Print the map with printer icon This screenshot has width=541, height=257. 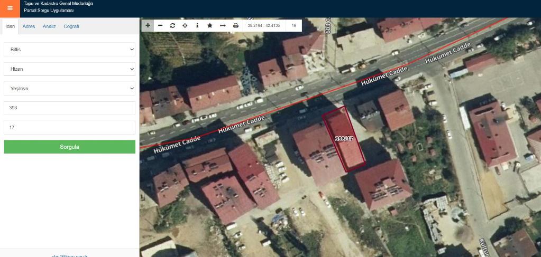[236, 25]
